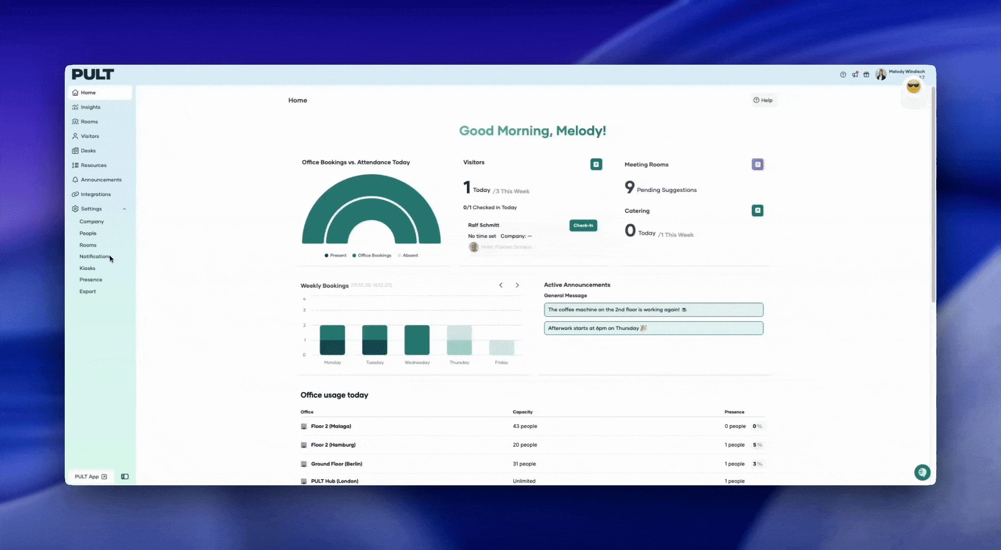Open the Catering card arrow icon
This screenshot has width=1001, height=550.
[x=757, y=210]
